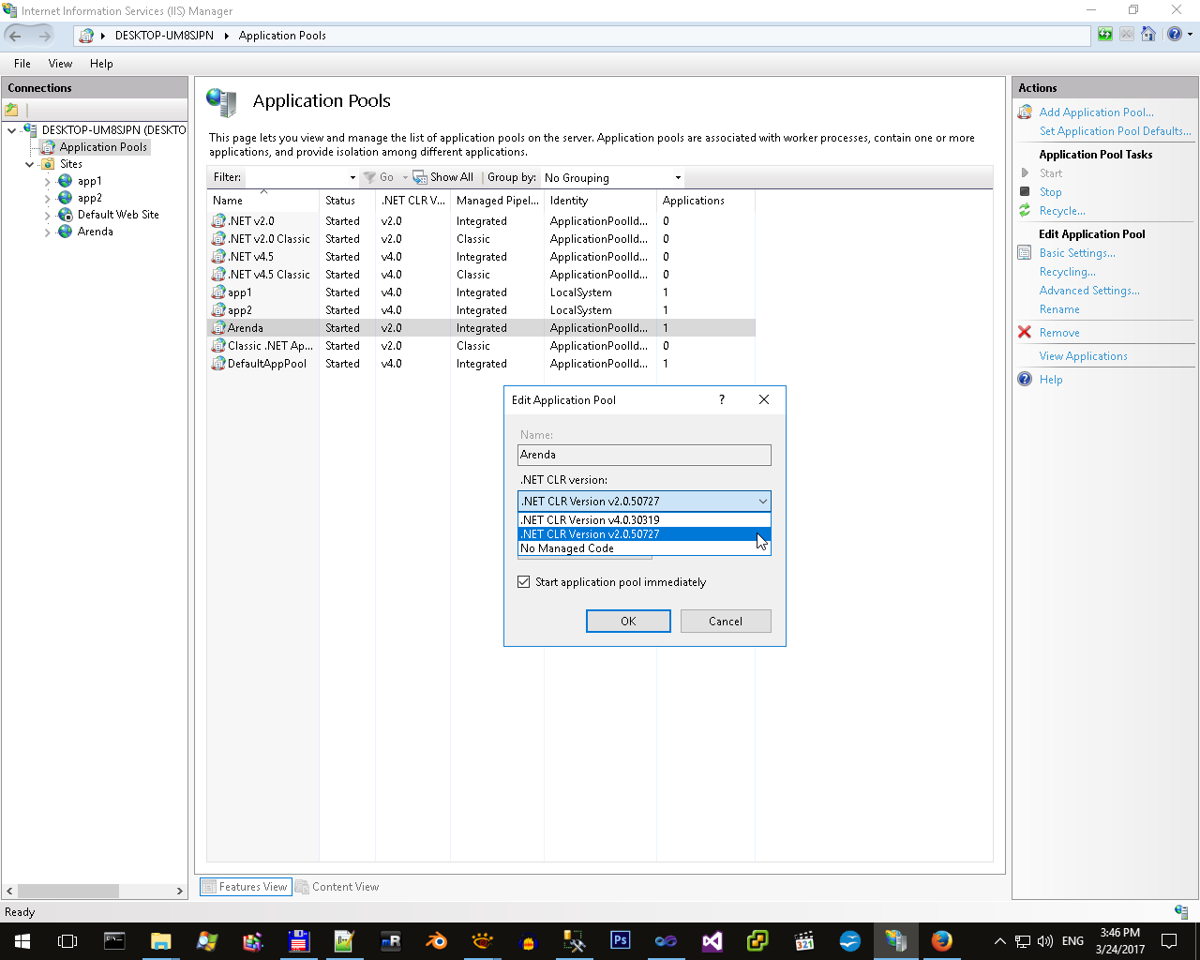
Task: Click the Name field in Edit dialog
Action: click(644, 455)
